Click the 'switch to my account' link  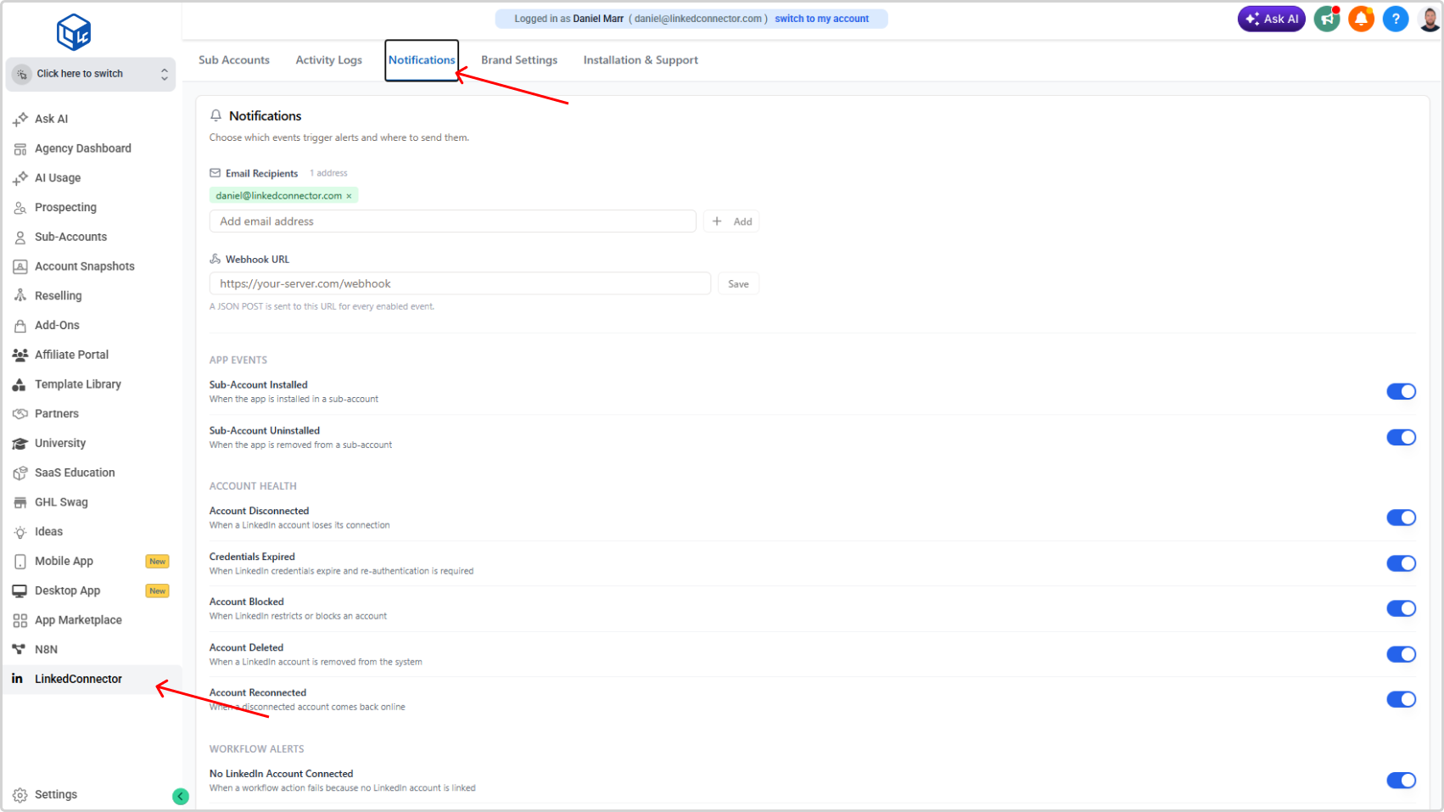(x=821, y=19)
